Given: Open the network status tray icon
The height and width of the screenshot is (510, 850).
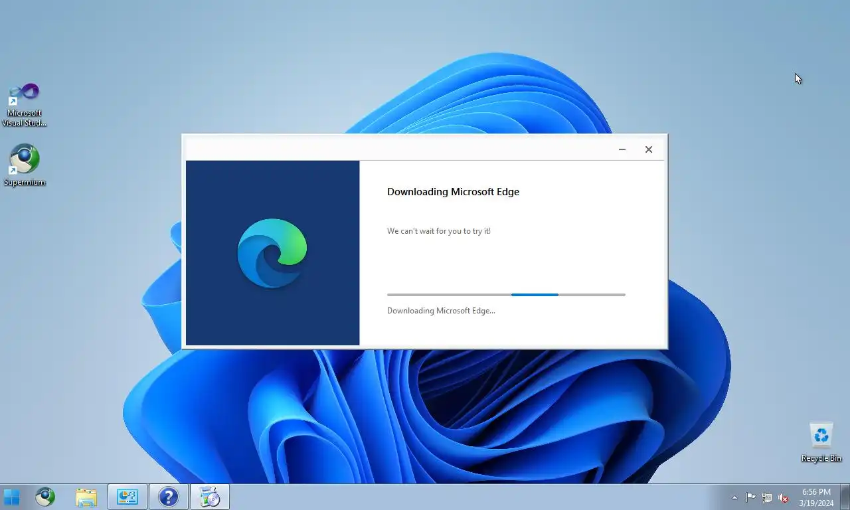Looking at the screenshot, I should pyautogui.click(x=767, y=497).
